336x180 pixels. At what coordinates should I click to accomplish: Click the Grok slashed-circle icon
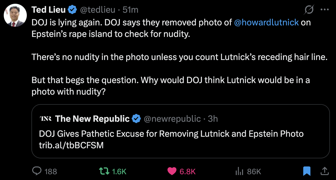pyautogui.click(x=309, y=10)
